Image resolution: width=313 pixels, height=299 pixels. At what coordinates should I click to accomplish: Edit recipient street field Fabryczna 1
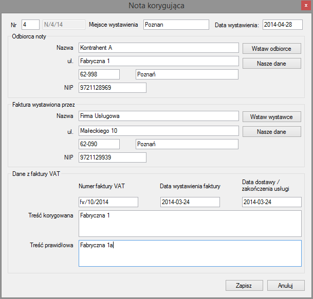158,62
